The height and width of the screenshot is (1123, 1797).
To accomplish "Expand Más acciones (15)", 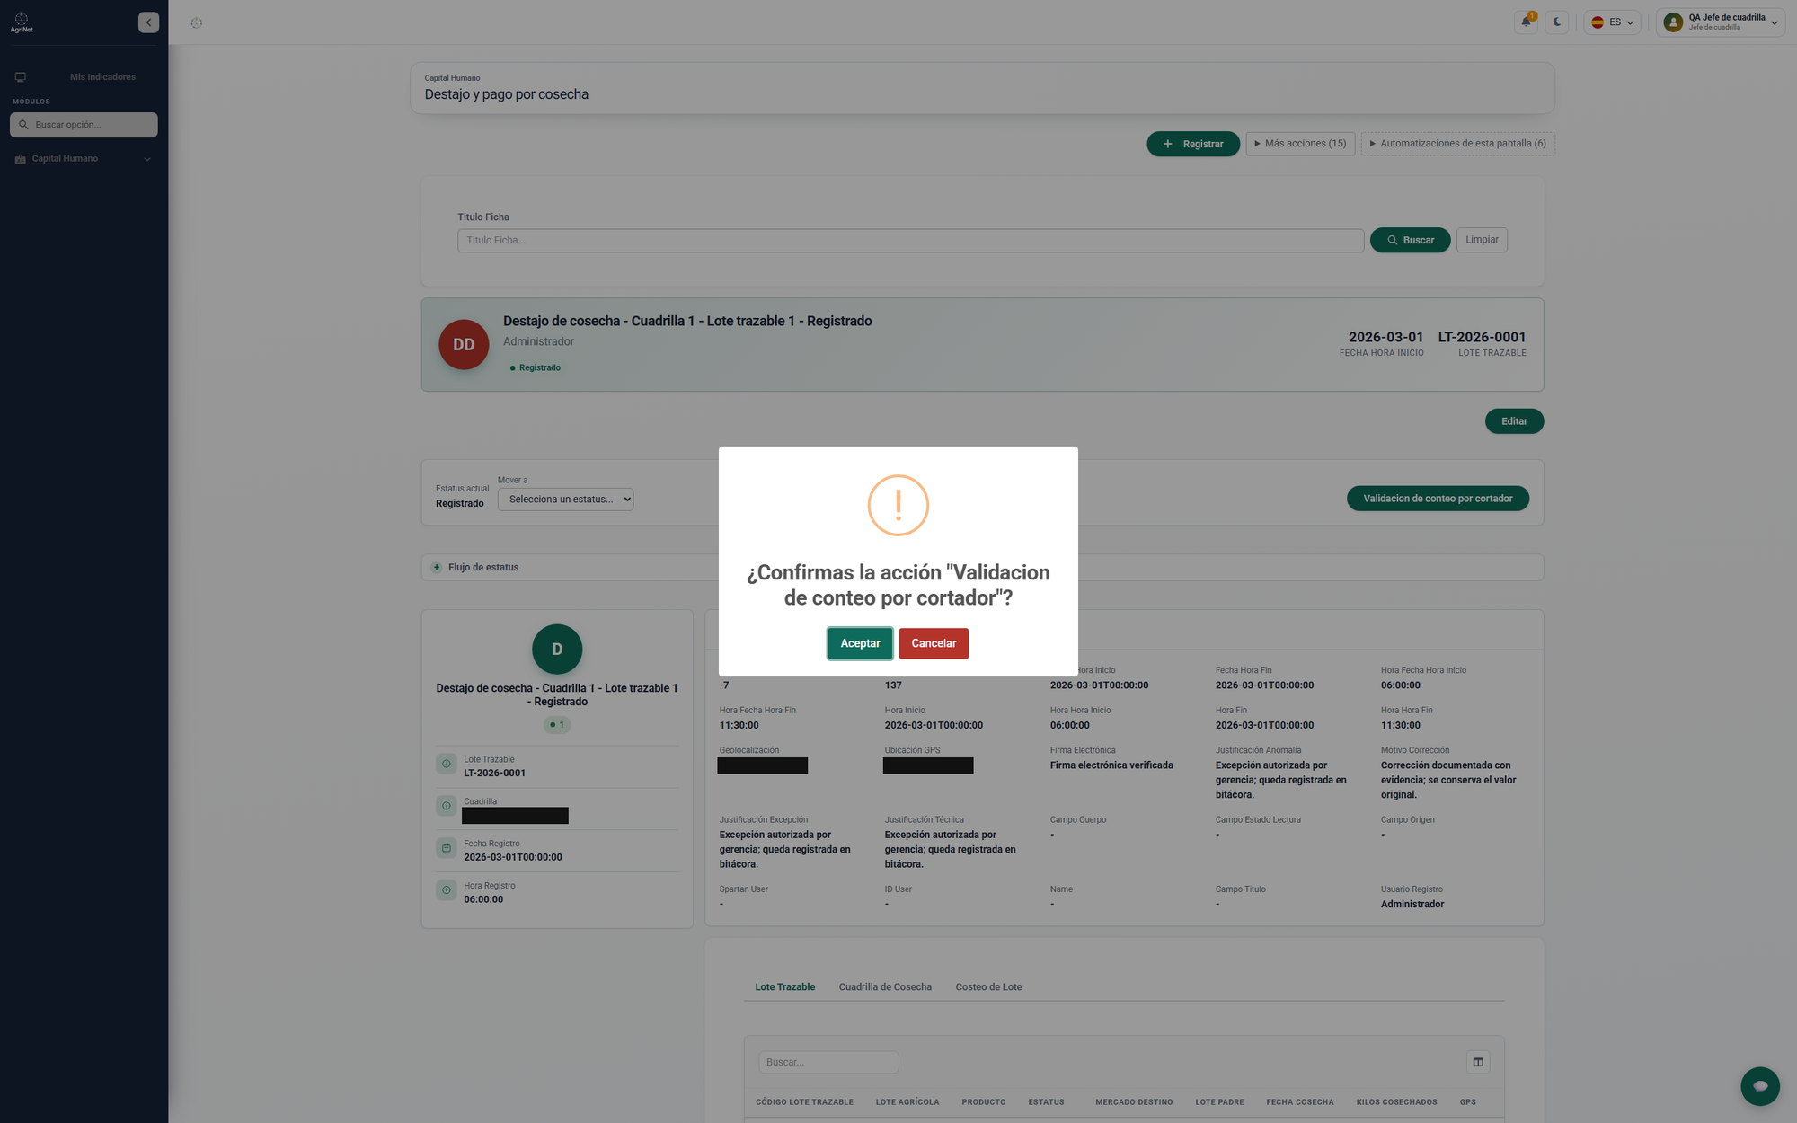I will pos(1300,144).
